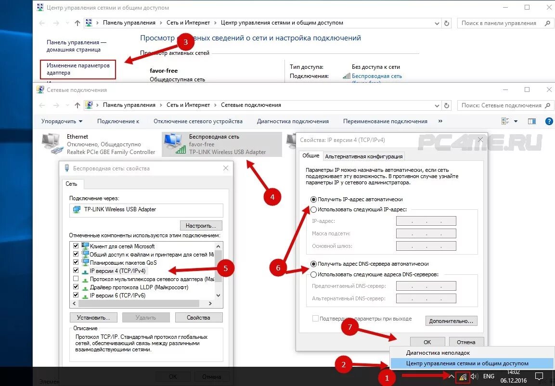Viewport: 555px width, 386px height.
Task: Click Дополнительно button
Action: pos(452,321)
